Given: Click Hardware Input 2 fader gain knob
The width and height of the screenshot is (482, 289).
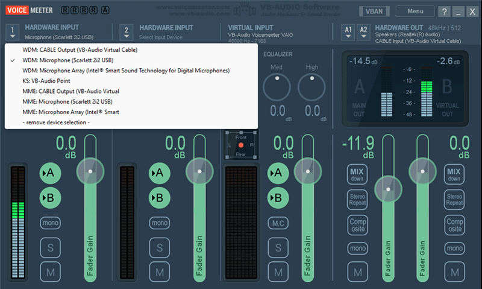Looking at the screenshot, I should tap(199, 171).
